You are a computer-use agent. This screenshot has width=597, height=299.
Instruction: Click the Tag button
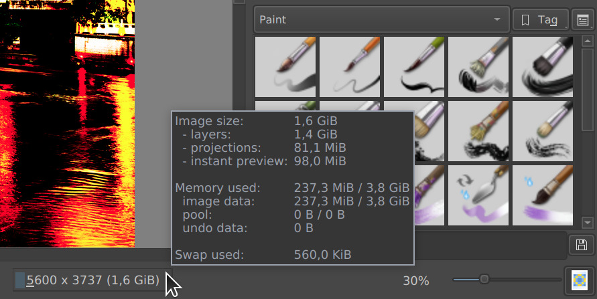point(541,20)
